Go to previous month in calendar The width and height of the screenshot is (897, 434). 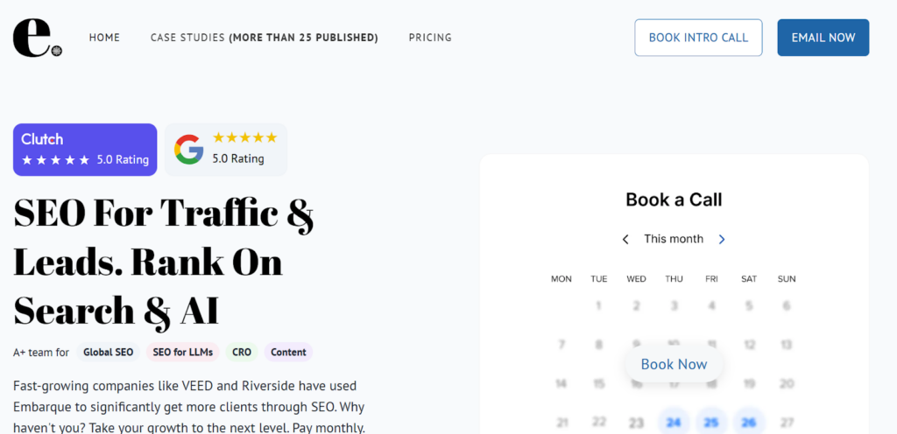[x=625, y=239]
